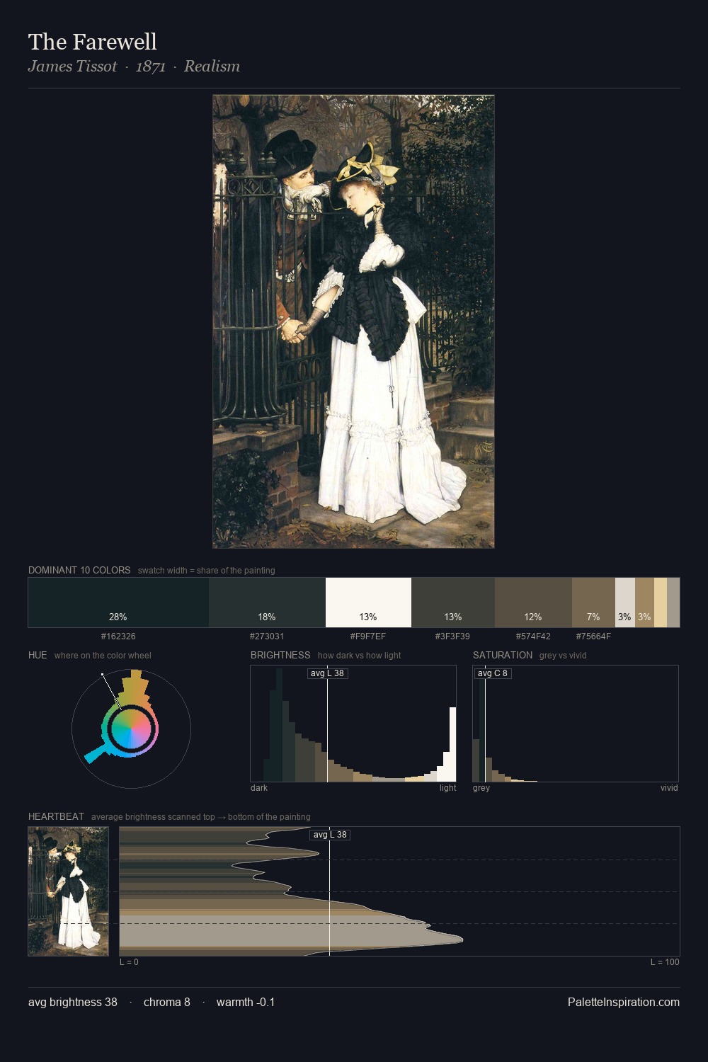Click the 28% dark teal swatch

click(x=118, y=603)
